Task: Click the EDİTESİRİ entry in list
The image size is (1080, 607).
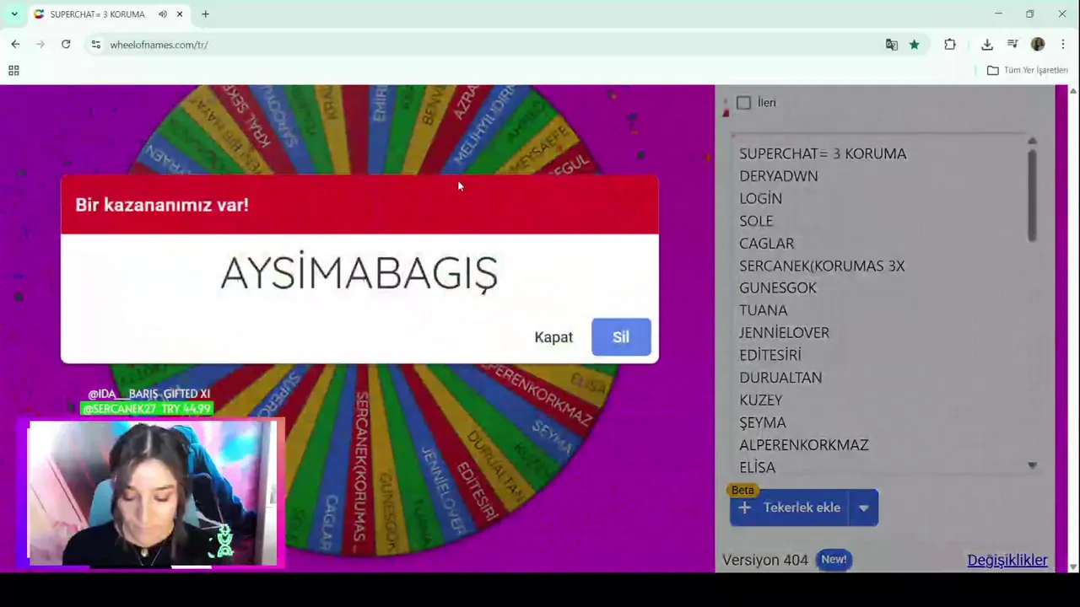Action: [770, 355]
